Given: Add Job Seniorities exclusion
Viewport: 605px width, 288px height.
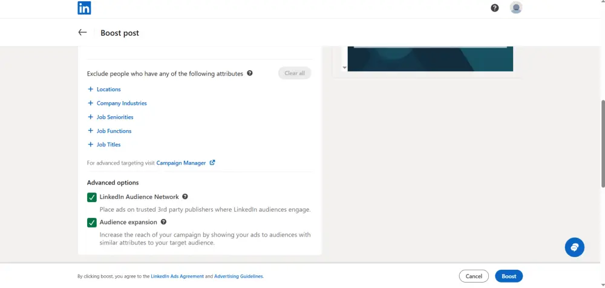Looking at the screenshot, I should [115, 117].
